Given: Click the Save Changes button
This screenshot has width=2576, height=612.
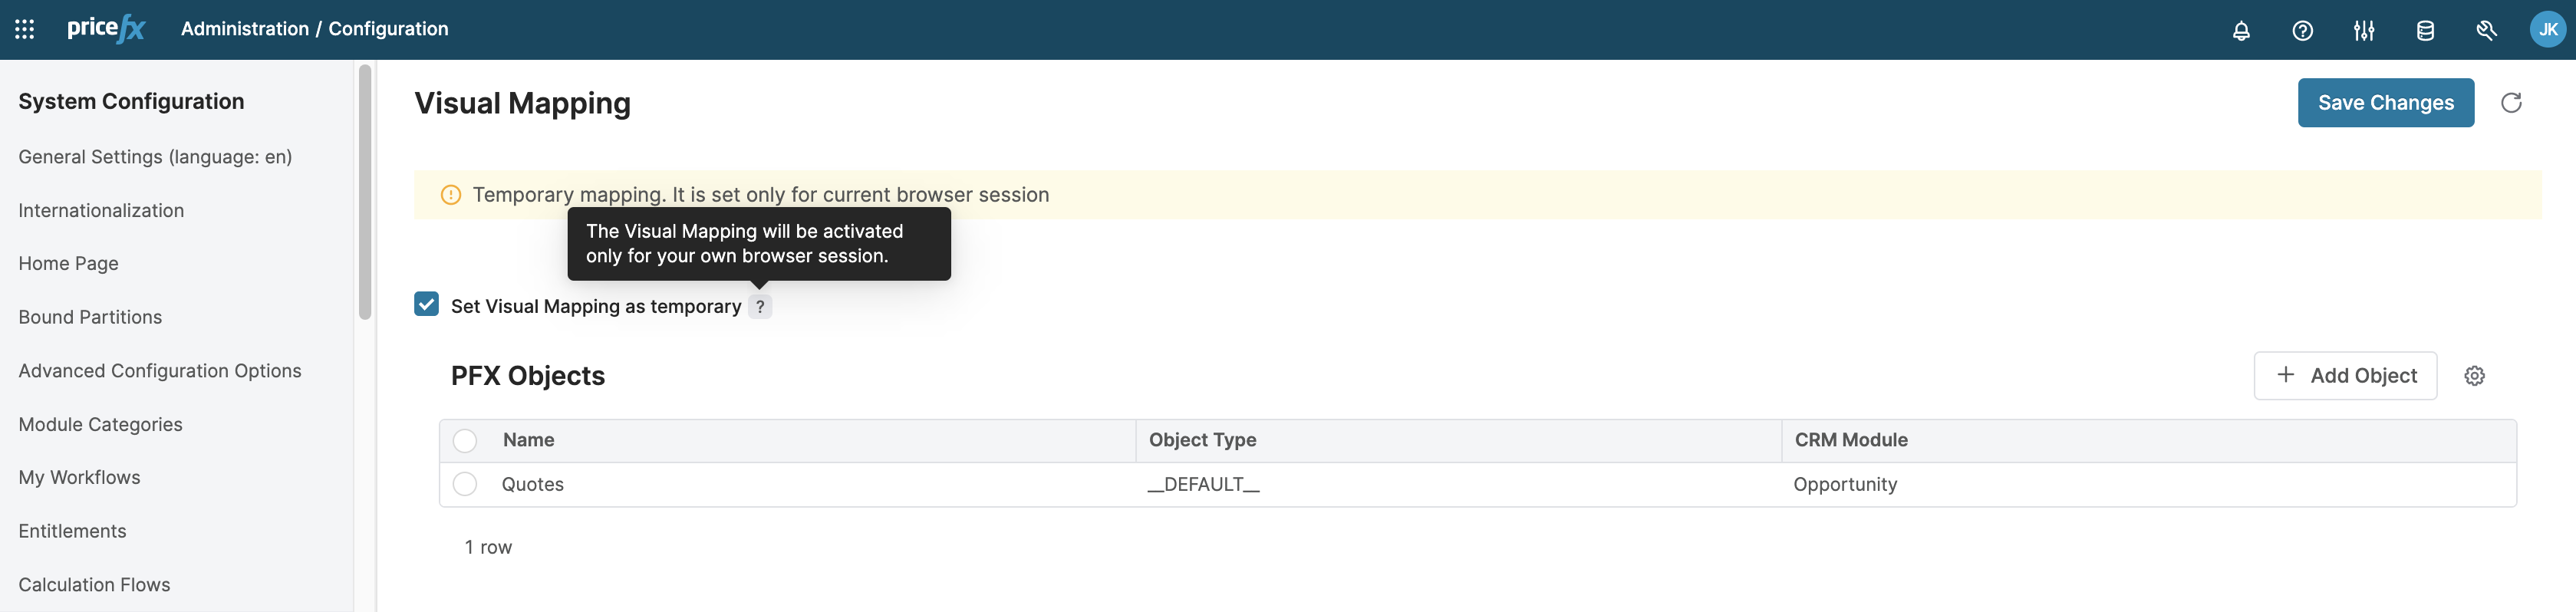Looking at the screenshot, I should (2385, 103).
